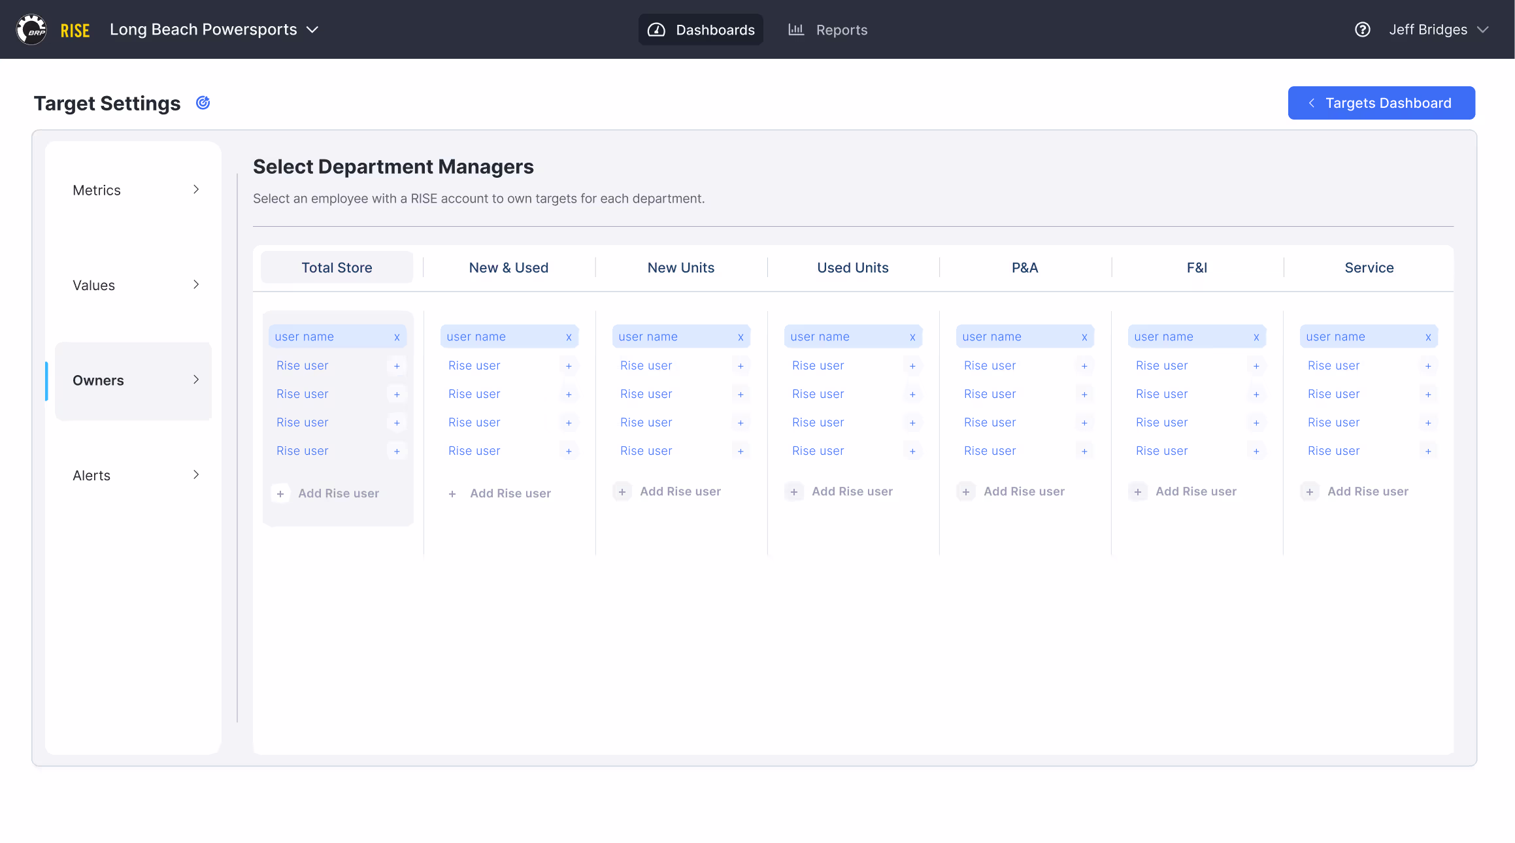Add last Rise user in Service column
Screen dimensions: 1515x843
(1428, 451)
